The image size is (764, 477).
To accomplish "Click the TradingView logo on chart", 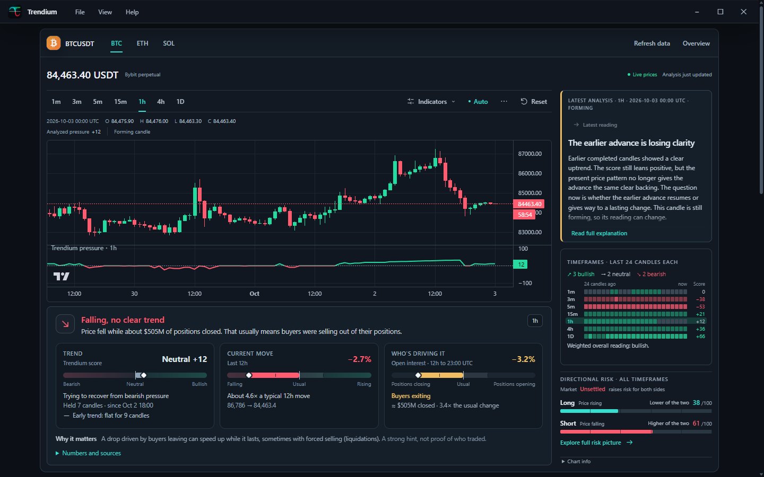I will [x=62, y=276].
